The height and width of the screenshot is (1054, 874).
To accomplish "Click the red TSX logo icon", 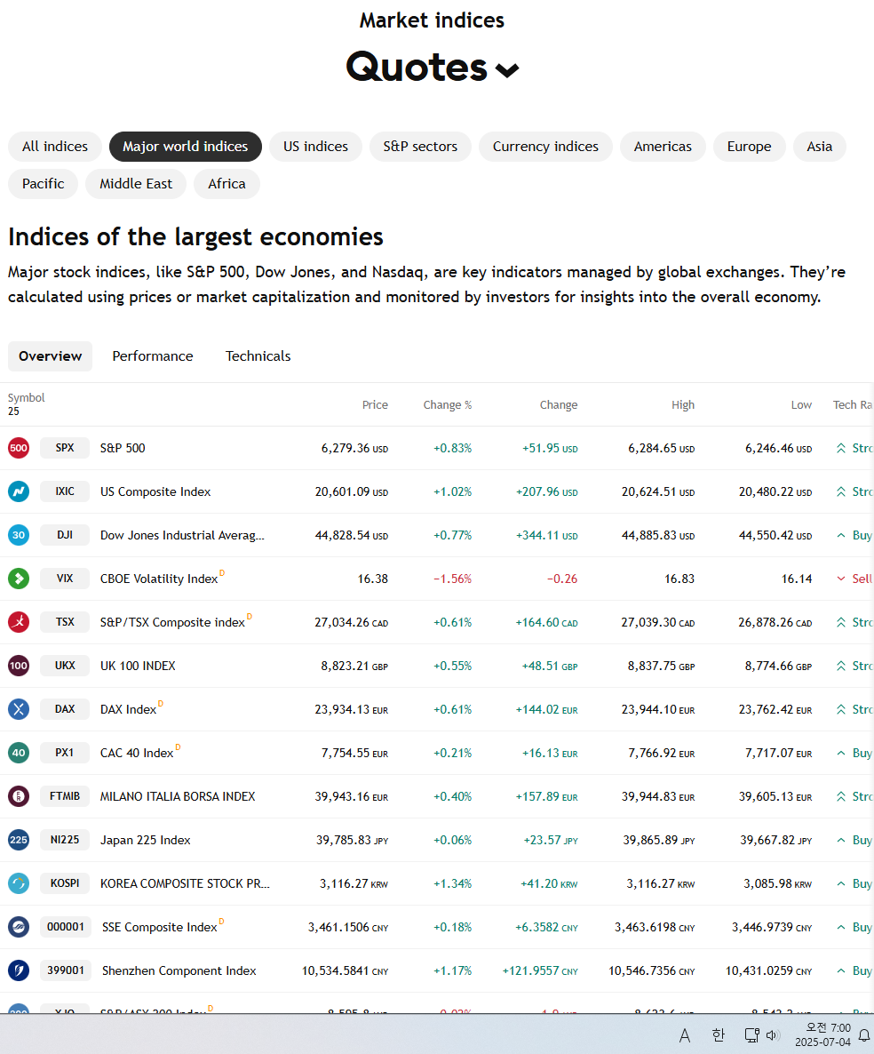I will click(x=19, y=622).
